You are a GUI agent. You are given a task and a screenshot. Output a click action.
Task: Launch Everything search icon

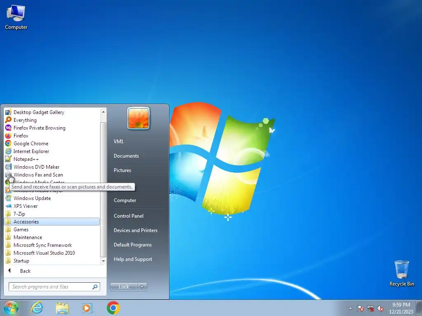tap(8, 120)
